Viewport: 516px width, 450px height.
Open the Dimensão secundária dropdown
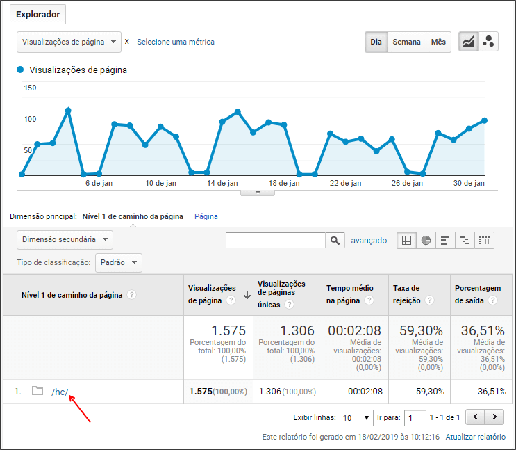pyautogui.click(x=65, y=240)
